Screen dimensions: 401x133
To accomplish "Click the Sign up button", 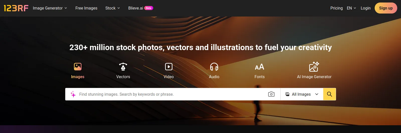I will pyautogui.click(x=386, y=8).
